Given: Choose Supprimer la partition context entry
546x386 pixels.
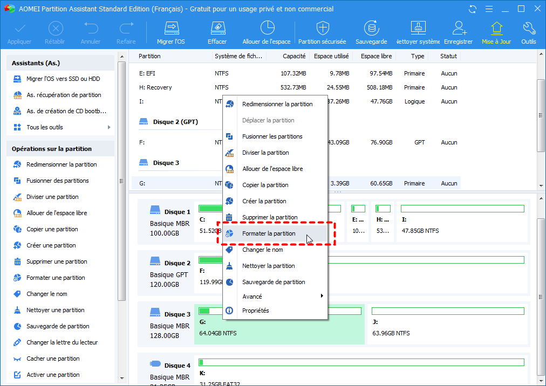Looking at the screenshot, I should coord(275,217).
